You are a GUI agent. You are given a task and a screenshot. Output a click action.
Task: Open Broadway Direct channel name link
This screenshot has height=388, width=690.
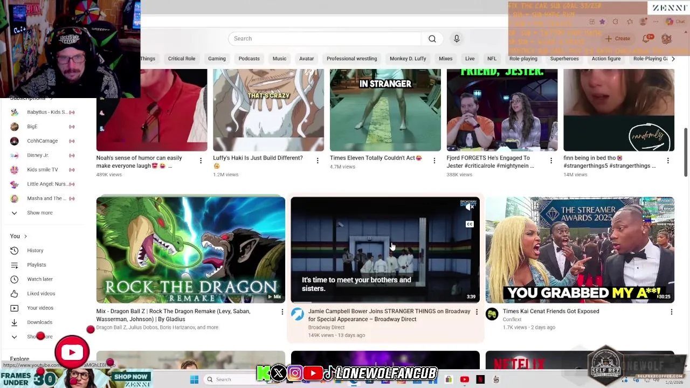326,328
